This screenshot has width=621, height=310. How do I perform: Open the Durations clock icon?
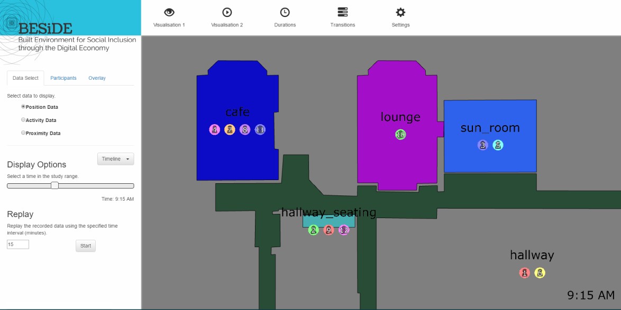(285, 12)
